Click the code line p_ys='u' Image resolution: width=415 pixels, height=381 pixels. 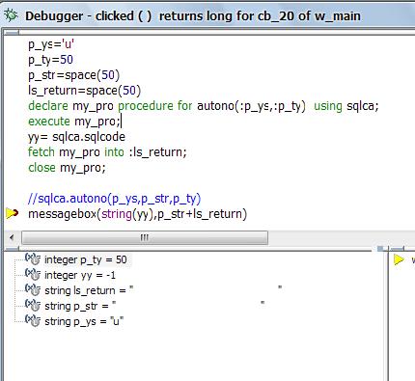click(51, 44)
